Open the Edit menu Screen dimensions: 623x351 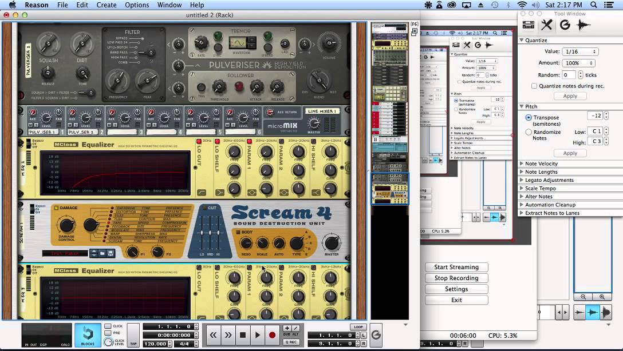click(x=82, y=5)
